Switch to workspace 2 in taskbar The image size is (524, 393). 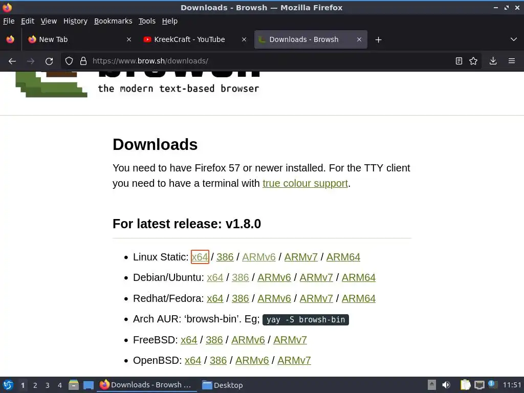coord(35,385)
